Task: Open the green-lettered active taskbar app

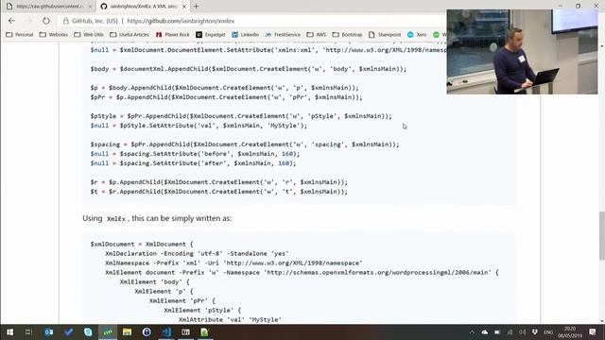Action: [x=108, y=331]
